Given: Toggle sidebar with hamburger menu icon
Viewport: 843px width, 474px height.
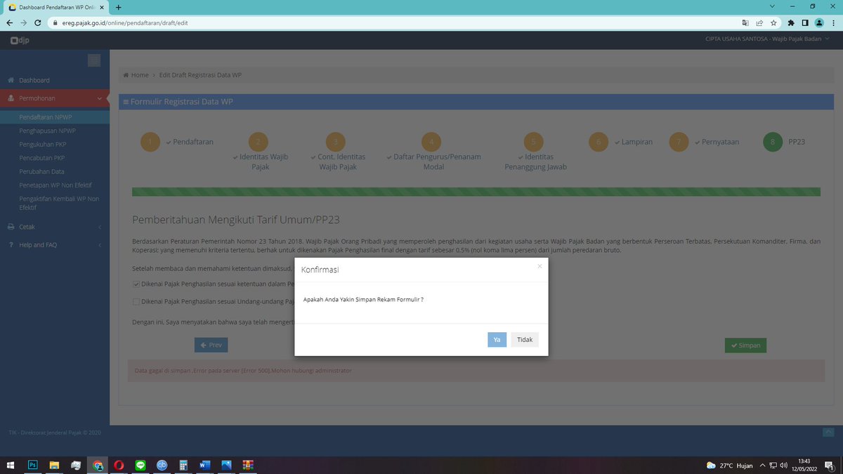Looking at the screenshot, I should [94, 60].
